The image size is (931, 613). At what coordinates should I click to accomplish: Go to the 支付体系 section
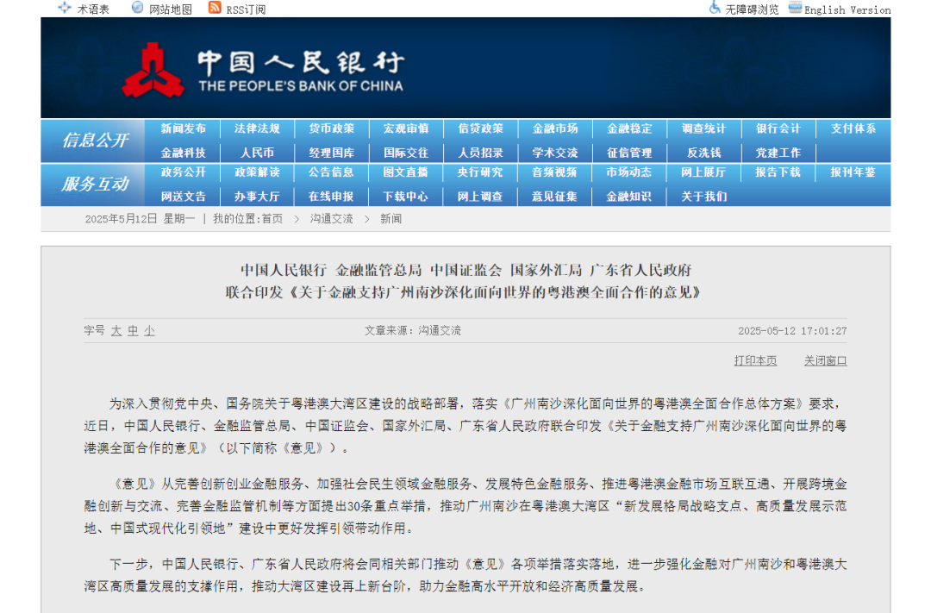pos(853,129)
